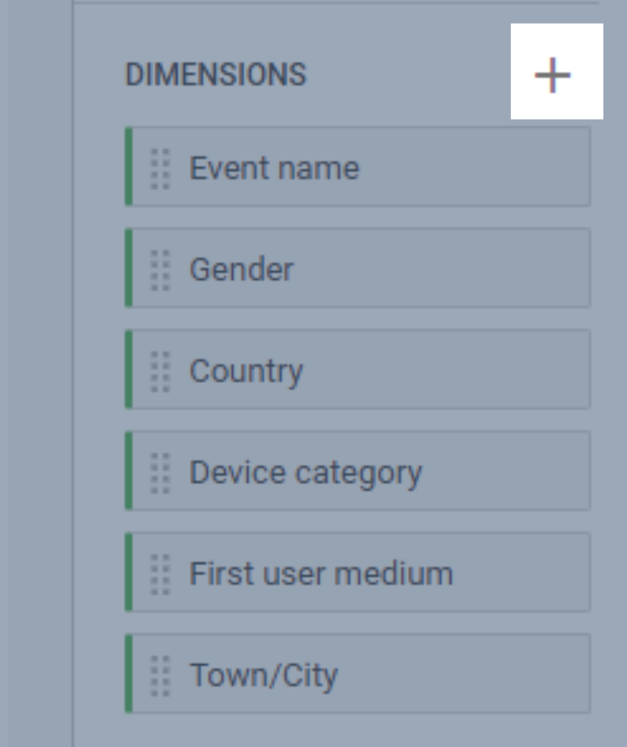Viewport: 627px width, 747px height.
Task: Select the Gender dimension chip
Action: point(242,269)
